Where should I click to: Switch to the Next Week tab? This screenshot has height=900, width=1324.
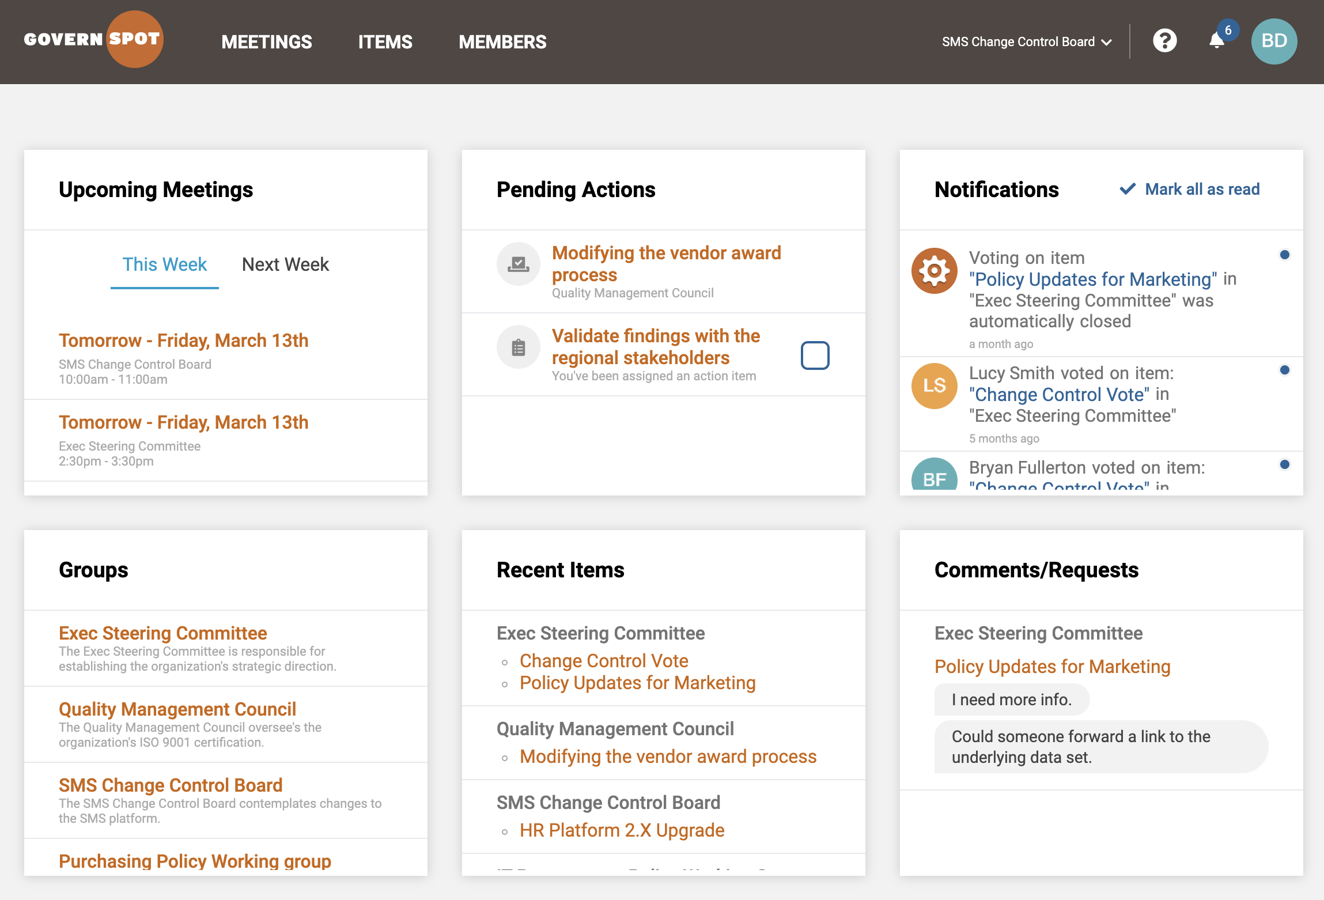[285, 264]
